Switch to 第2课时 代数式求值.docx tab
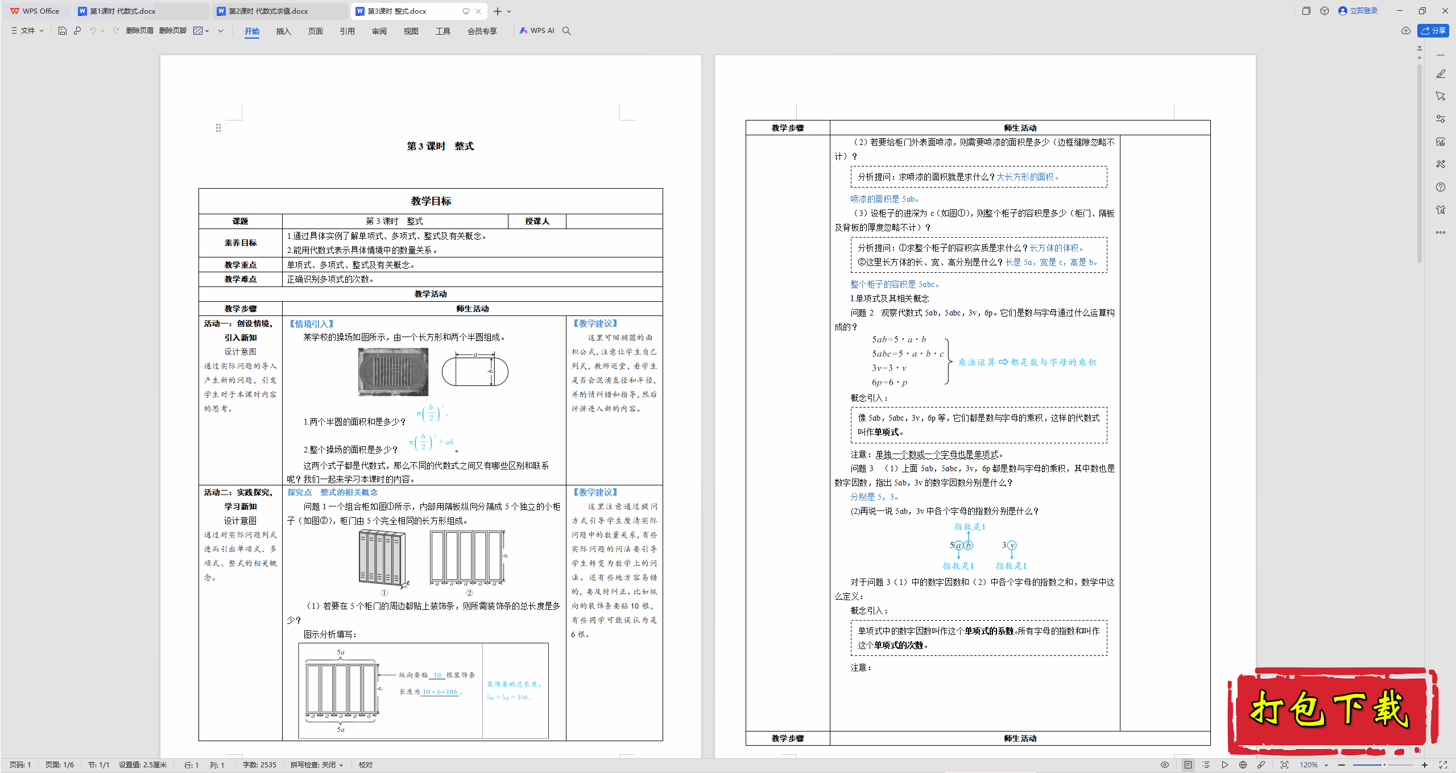This screenshot has width=1456, height=773. [x=281, y=11]
